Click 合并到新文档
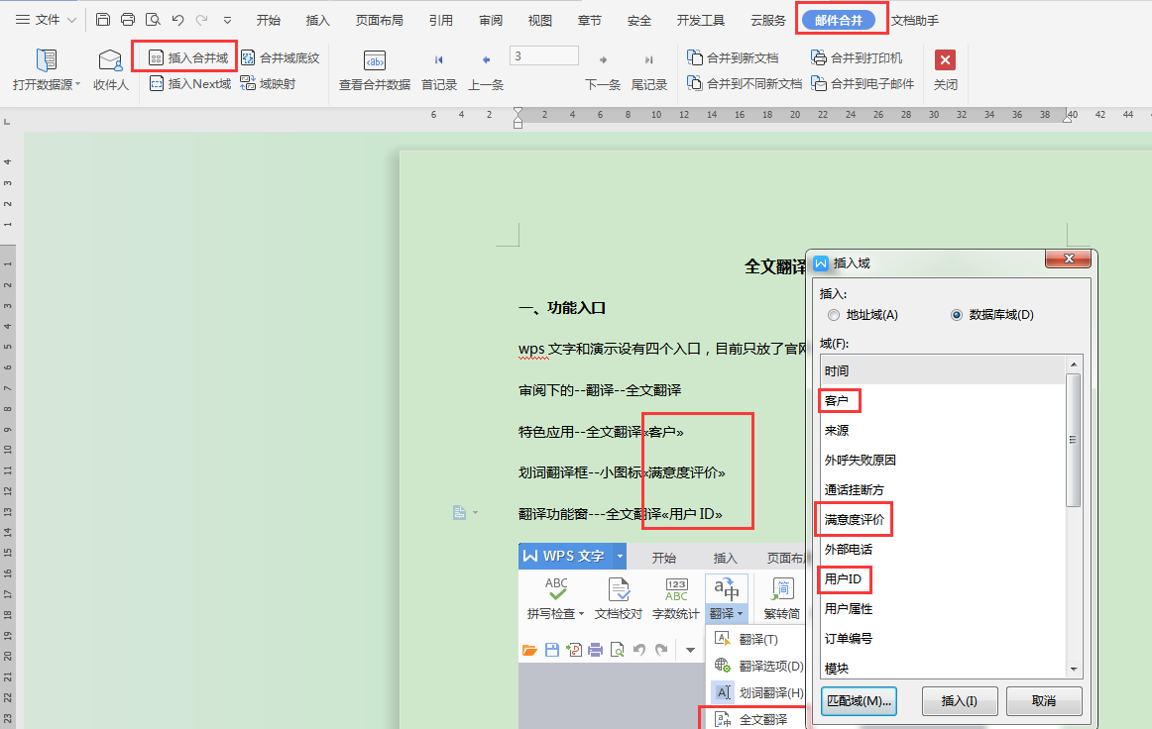The height and width of the screenshot is (729, 1152). (733, 58)
